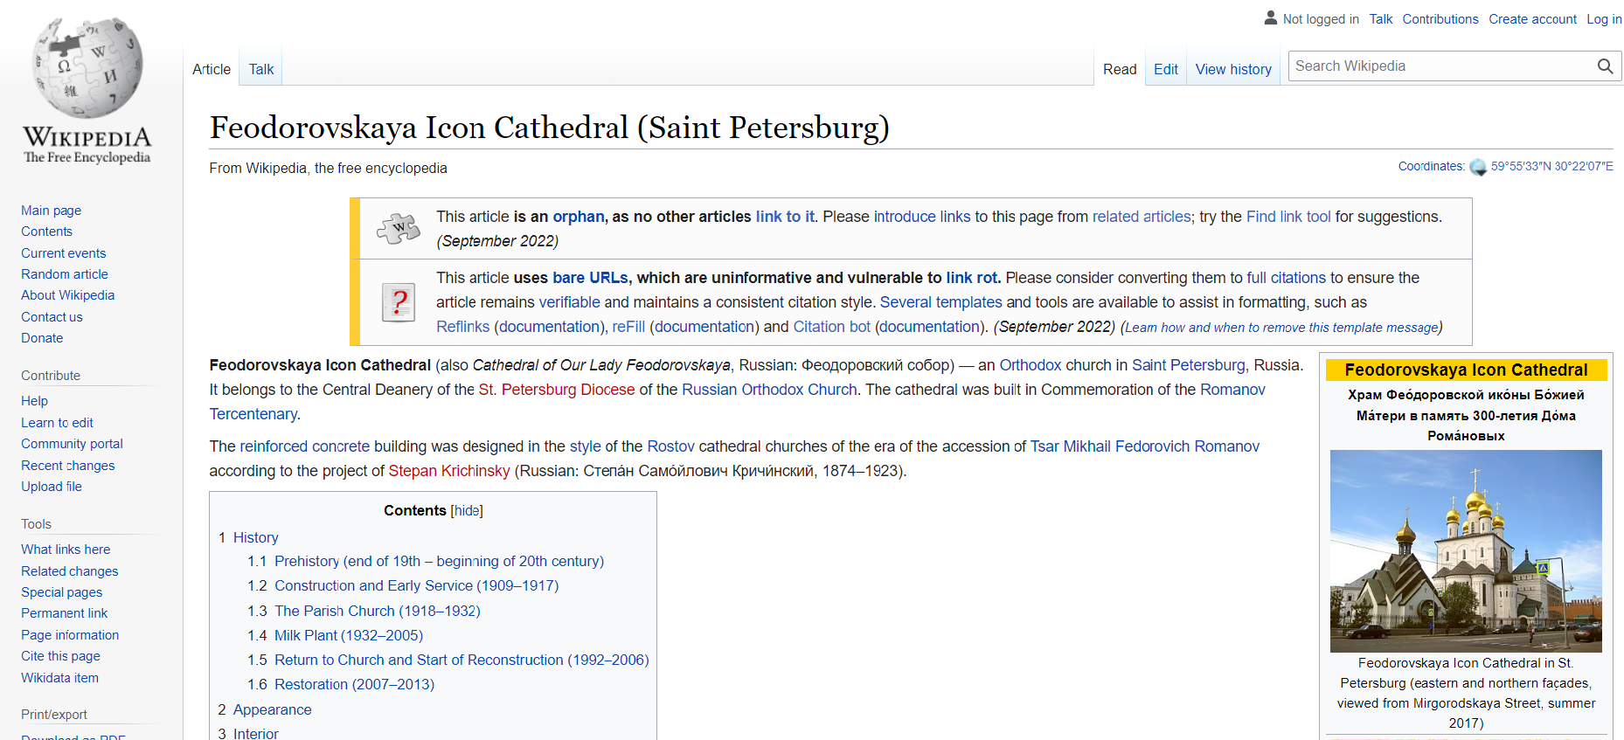Image resolution: width=1624 pixels, height=740 pixels.
Task: Click the user silhouette icon beside Not logged in
Action: point(1271,17)
